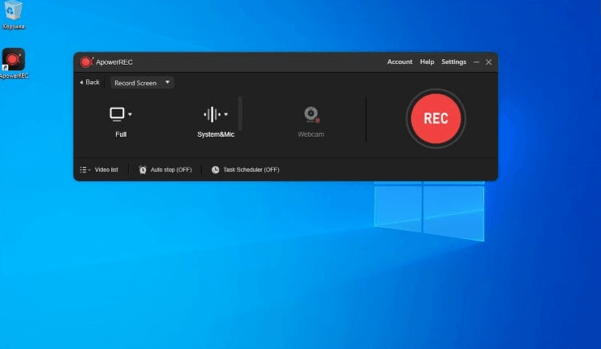Toggle Task Scheduler (OFF) setting
Screen dimensions: 601x349
(x=251, y=169)
